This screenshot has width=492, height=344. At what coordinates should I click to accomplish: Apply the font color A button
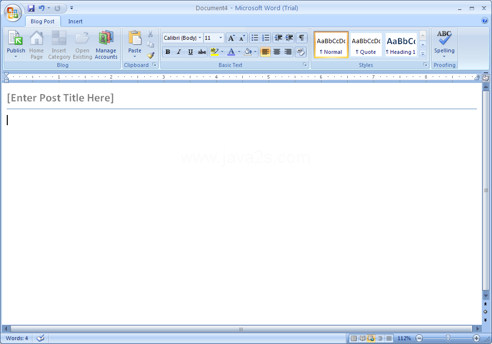231,52
